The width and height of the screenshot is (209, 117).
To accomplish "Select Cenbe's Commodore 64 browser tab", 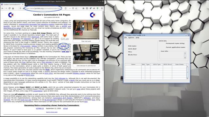I will pyautogui.click(x=12, y=4).
